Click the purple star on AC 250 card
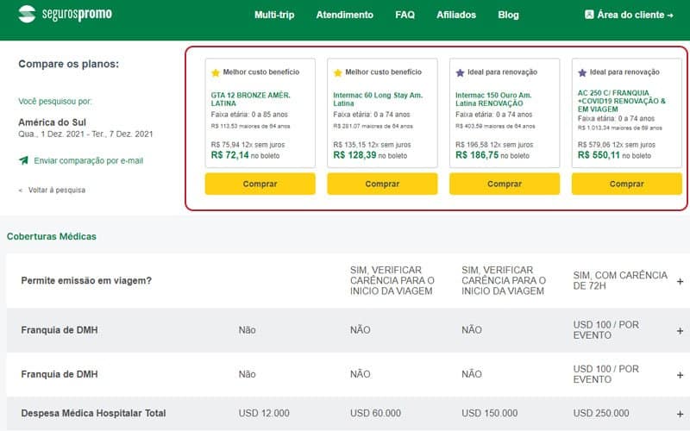This screenshot has height=431, width=690. [x=582, y=72]
